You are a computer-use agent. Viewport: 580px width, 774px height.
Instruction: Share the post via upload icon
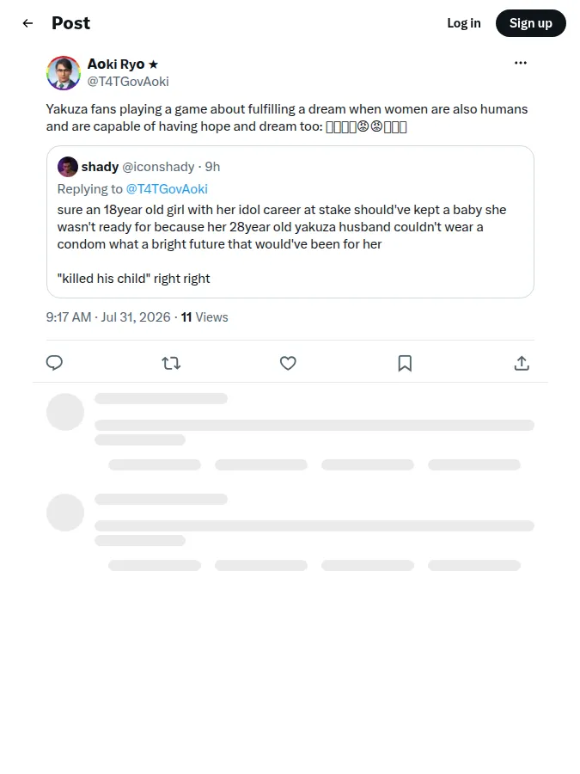522,363
